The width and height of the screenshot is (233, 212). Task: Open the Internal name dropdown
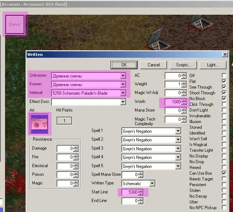point(123,93)
